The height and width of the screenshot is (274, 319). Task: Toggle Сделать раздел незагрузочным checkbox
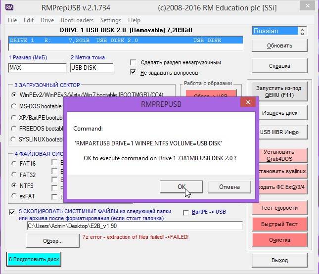point(133,62)
